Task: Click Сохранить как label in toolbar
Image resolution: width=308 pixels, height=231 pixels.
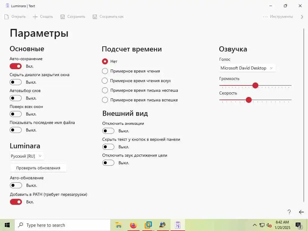Action: [x=112, y=17]
